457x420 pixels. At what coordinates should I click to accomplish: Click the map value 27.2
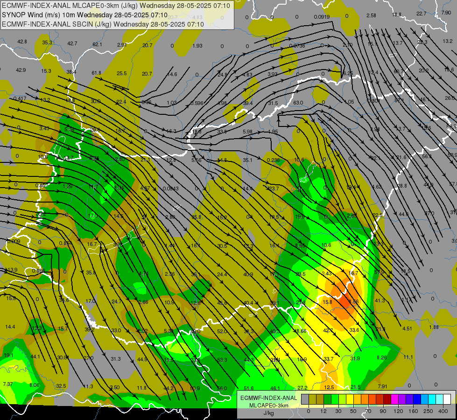302,388
